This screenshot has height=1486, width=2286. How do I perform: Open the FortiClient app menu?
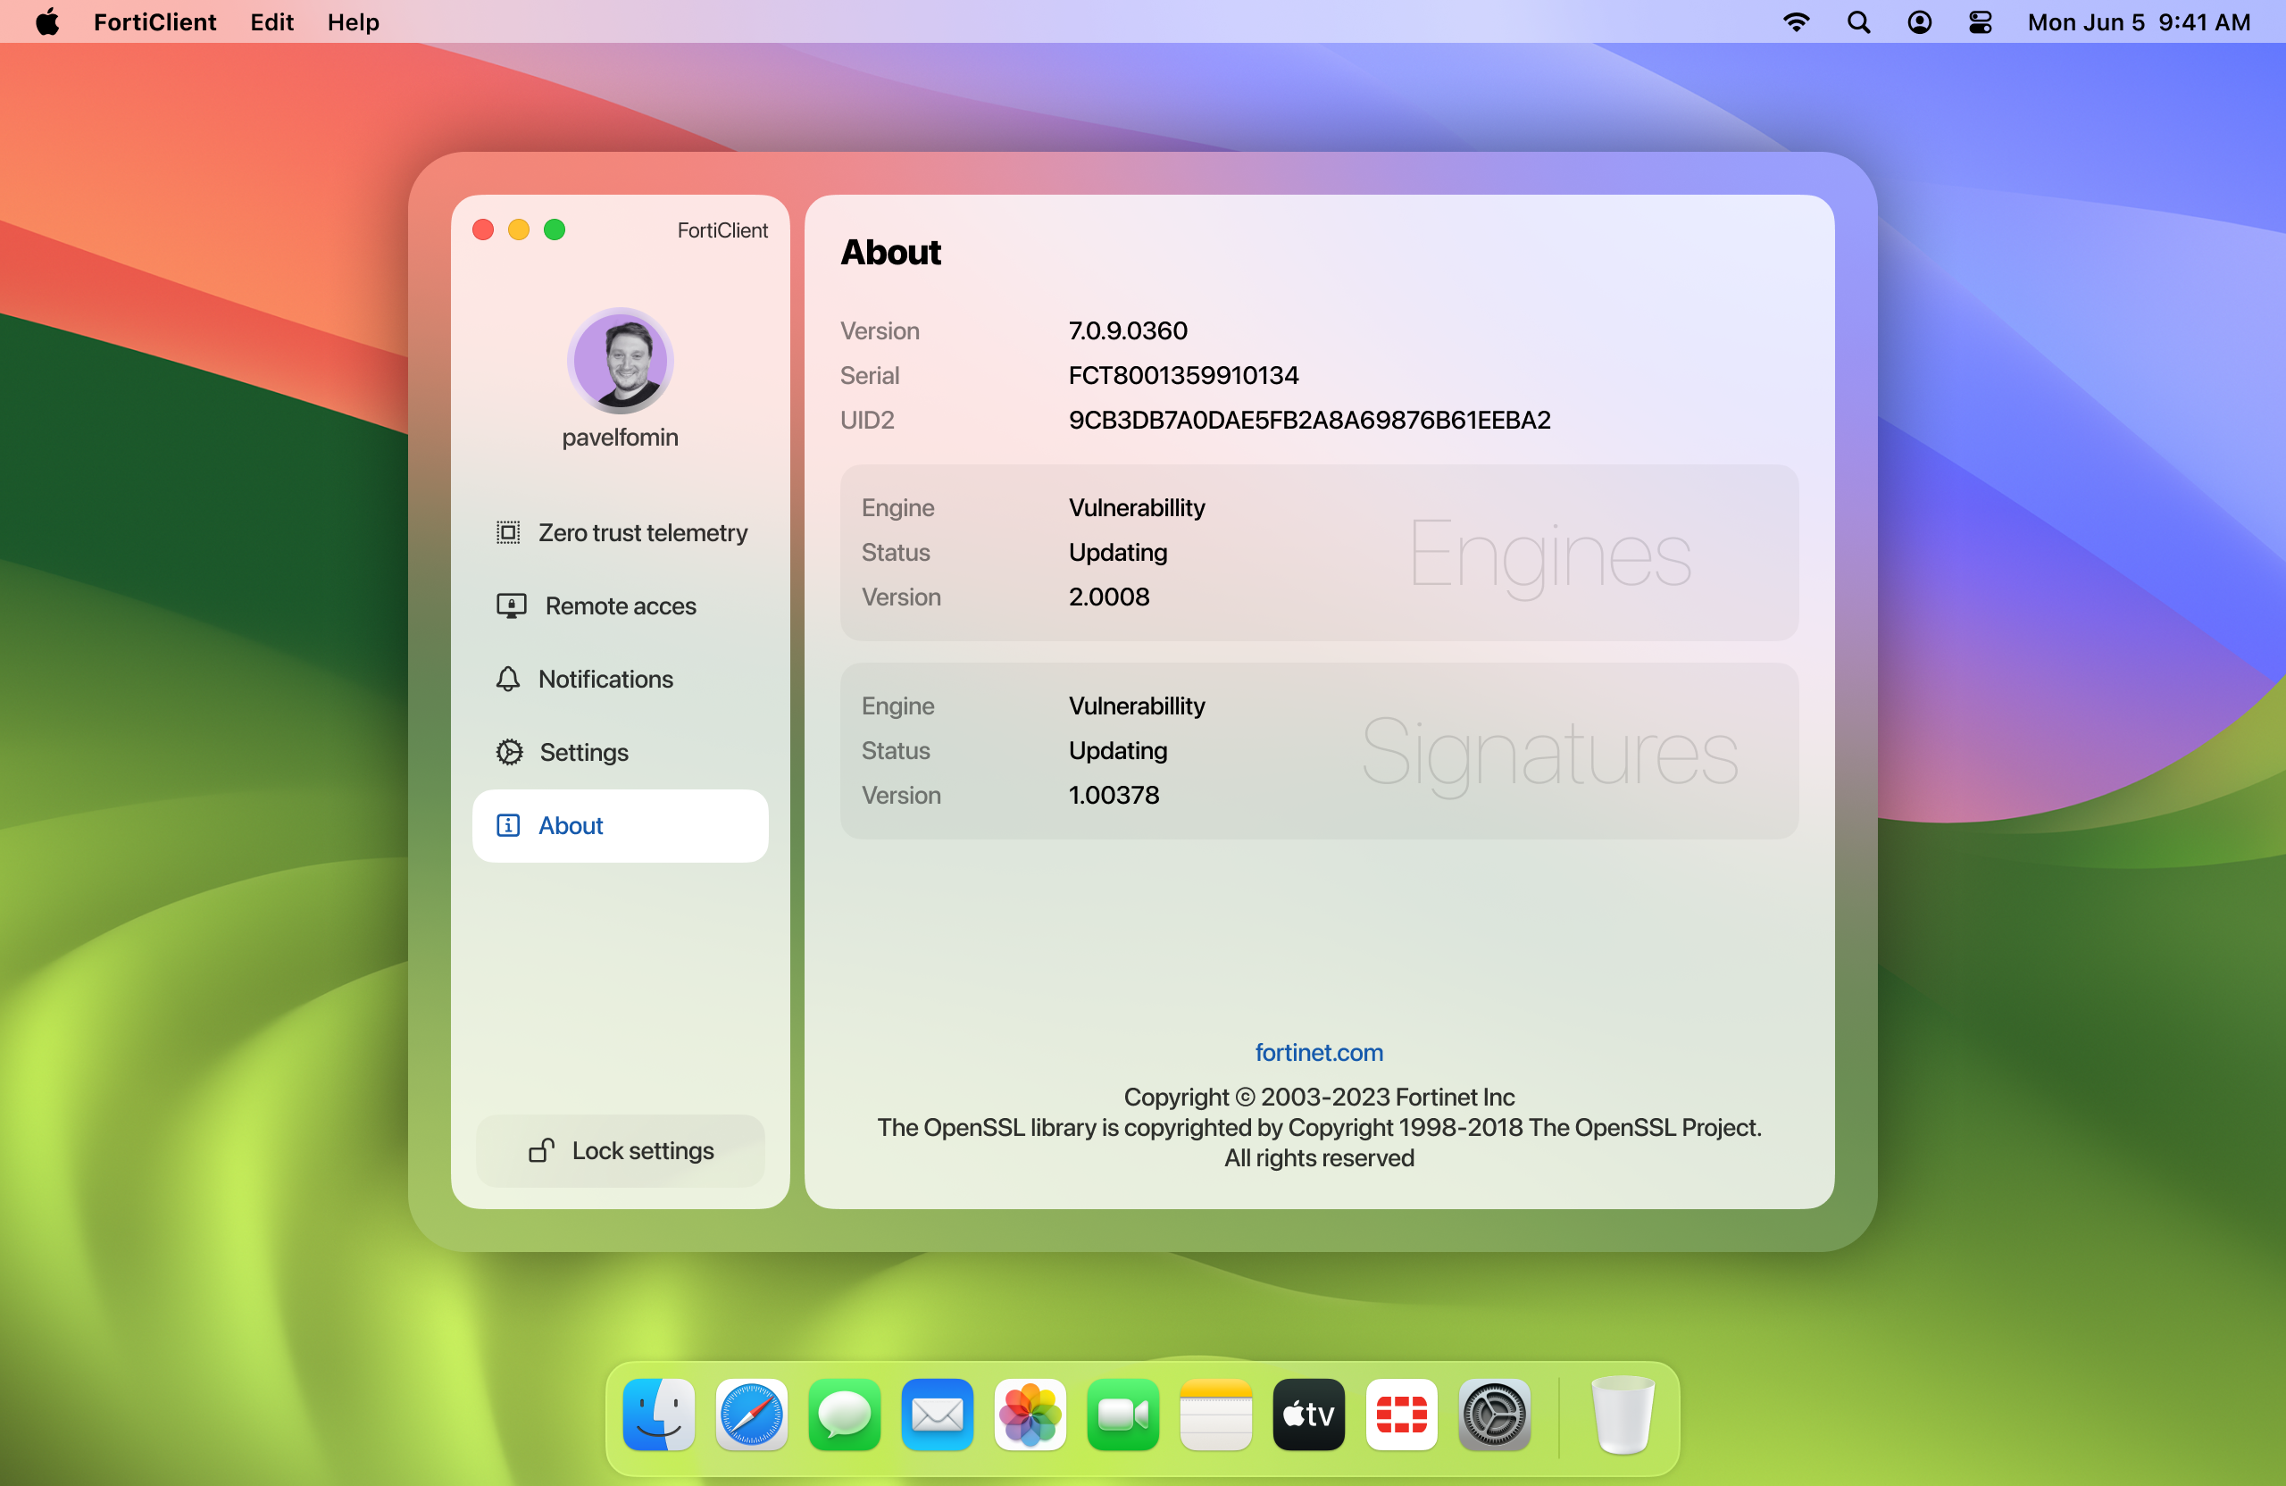click(154, 22)
